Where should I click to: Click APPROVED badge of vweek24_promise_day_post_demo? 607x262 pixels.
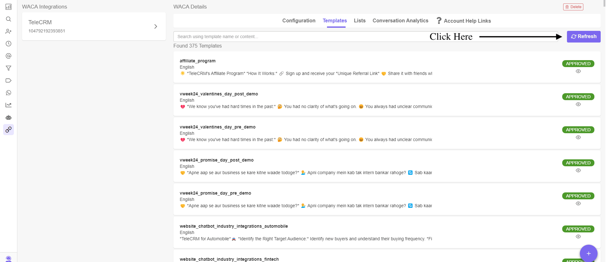click(578, 163)
